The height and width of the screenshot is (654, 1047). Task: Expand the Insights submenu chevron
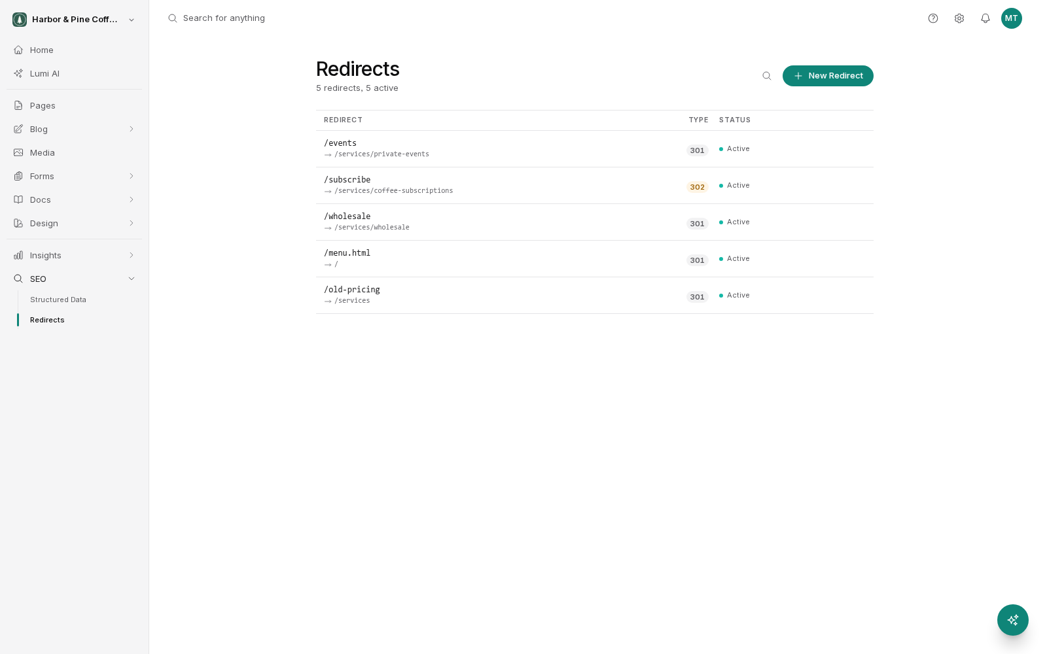[132, 255]
